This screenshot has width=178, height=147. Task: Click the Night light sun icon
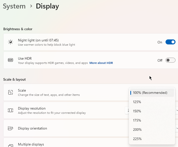[10, 42]
